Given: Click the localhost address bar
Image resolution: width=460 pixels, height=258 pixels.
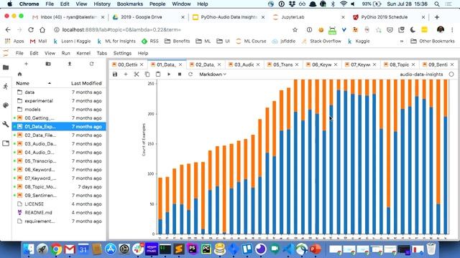Looking at the screenshot, I should (173, 30).
